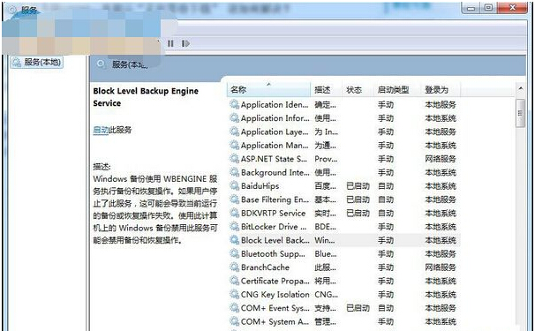Select the COM+ System A... service name

(x=275, y=321)
